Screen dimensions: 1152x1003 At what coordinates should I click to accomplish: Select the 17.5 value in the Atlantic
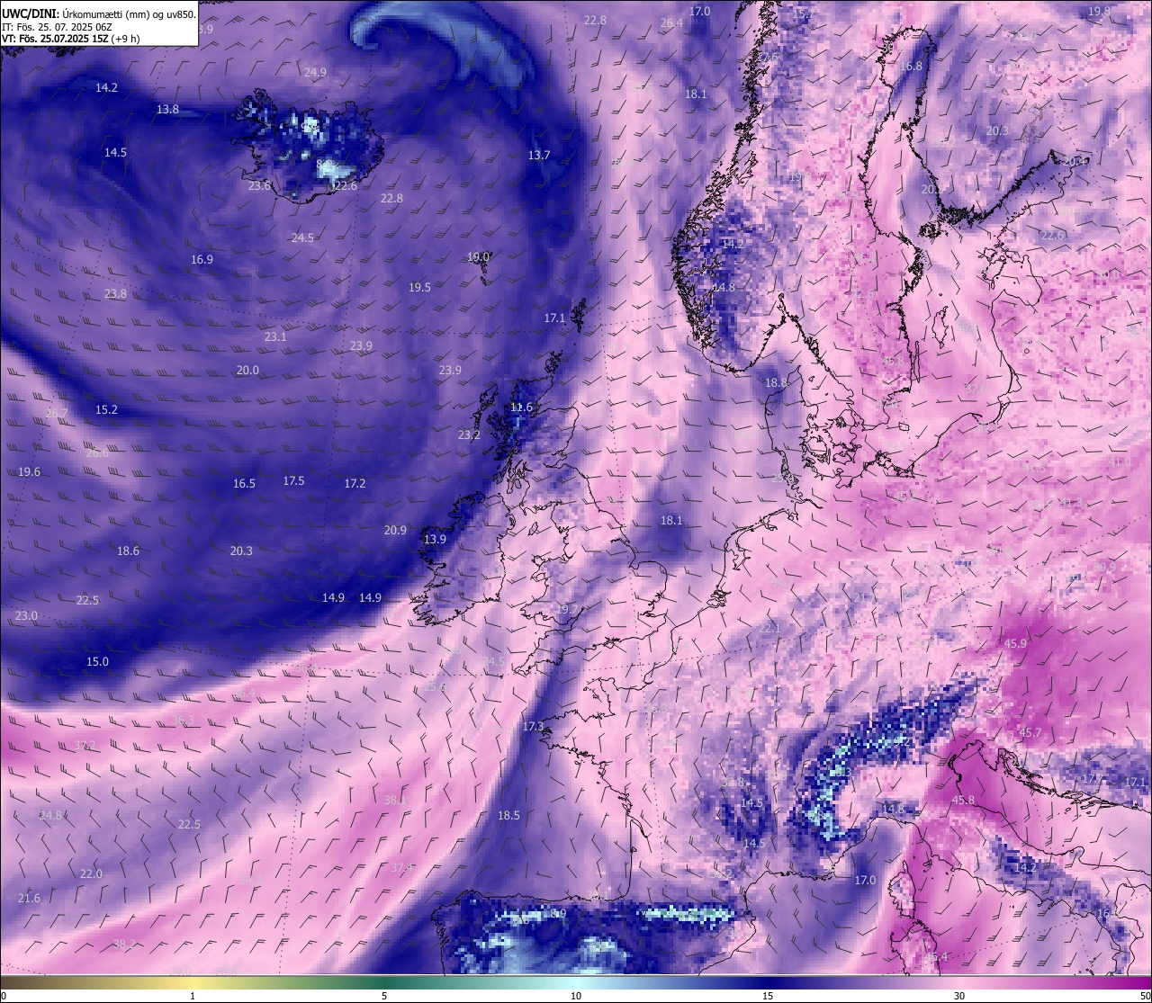293,480
